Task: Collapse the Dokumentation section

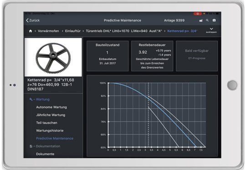Action: [x=46, y=146]
